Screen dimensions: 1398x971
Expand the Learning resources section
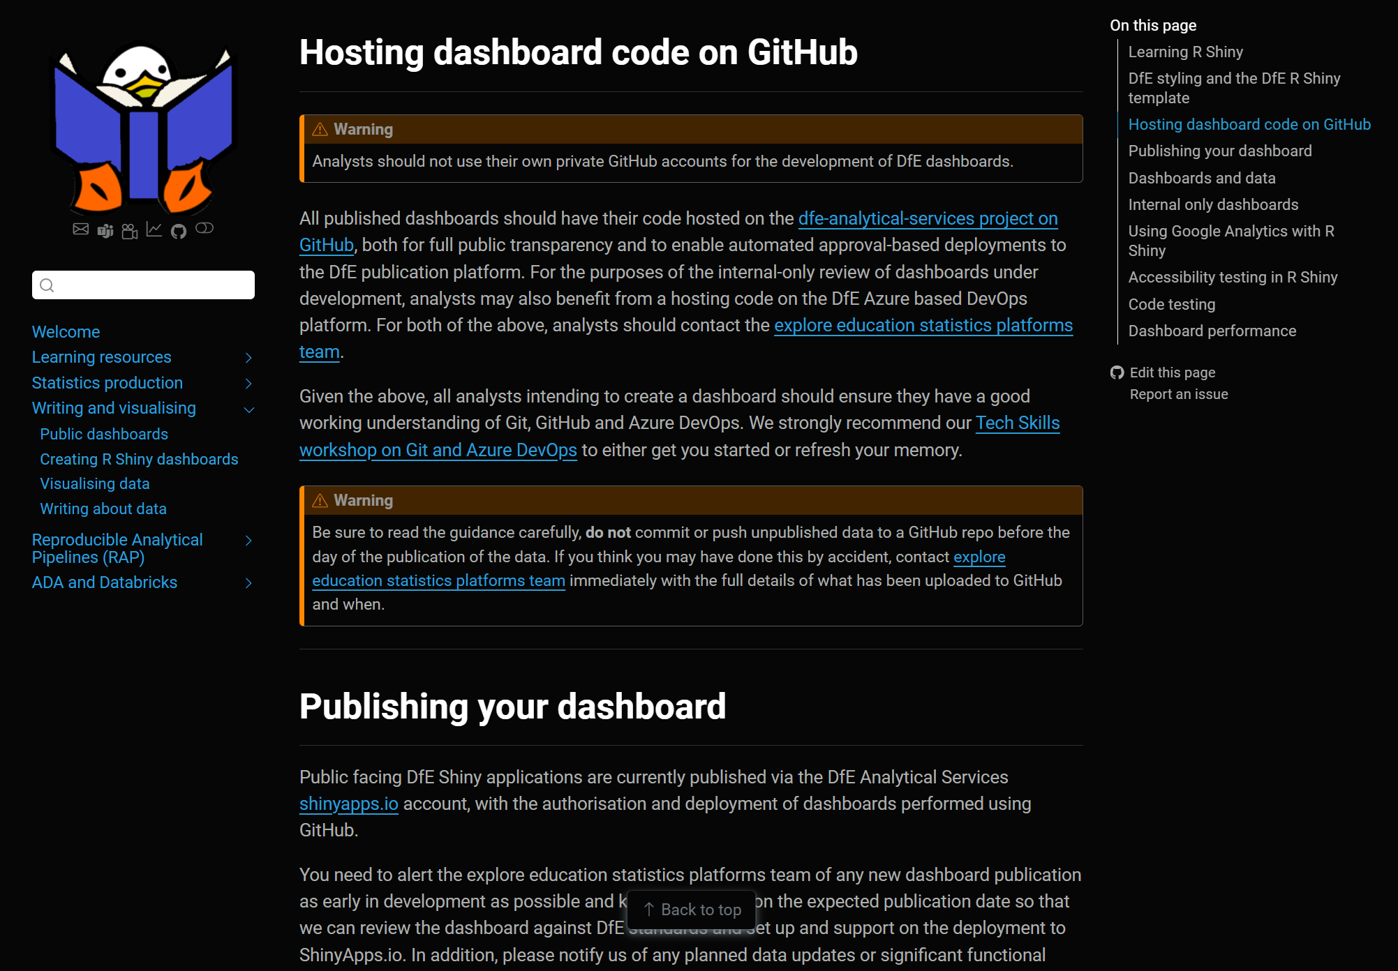point(248,358)
